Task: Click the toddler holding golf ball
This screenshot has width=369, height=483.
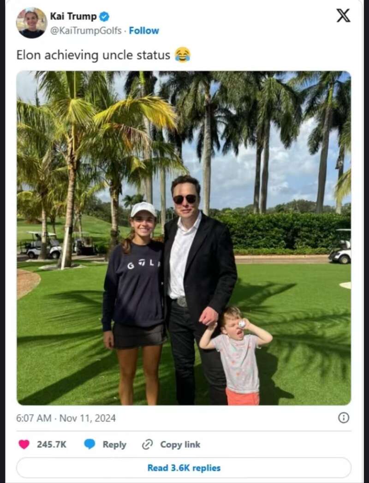Action: 237,356
